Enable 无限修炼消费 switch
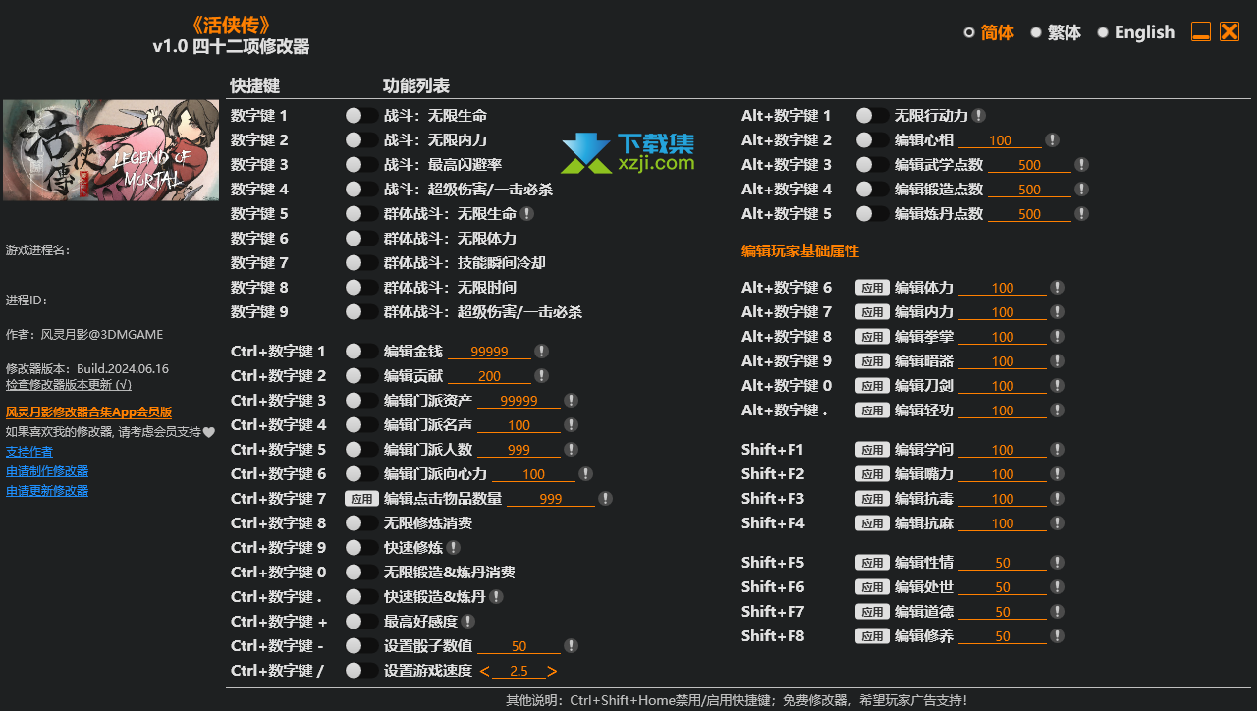 pyautogui.click(x=361, y=523)
